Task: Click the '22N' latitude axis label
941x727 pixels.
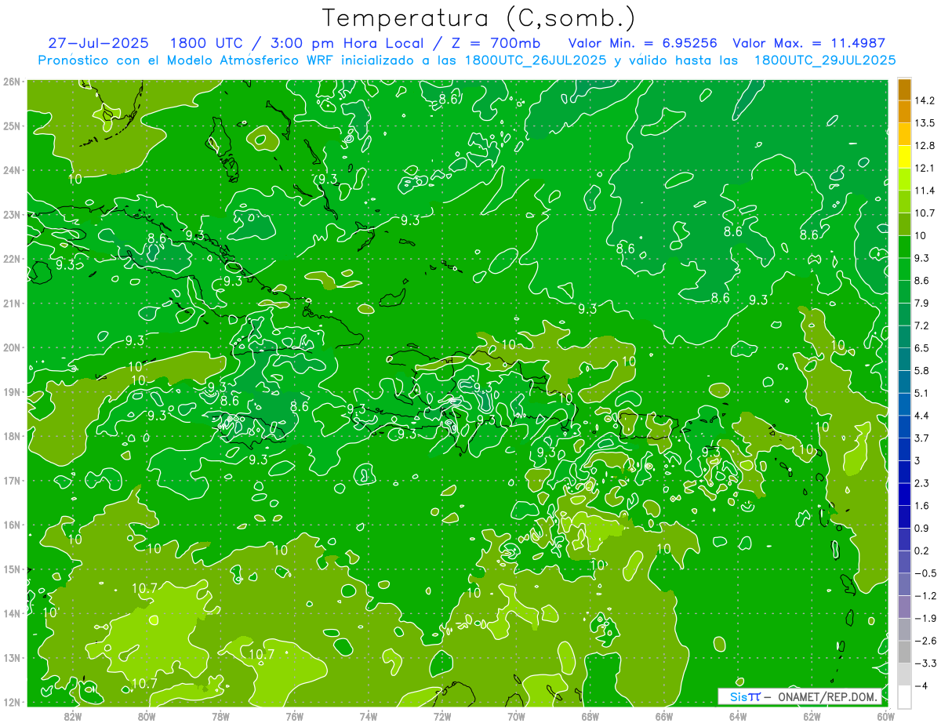Action: pos(12,259)
